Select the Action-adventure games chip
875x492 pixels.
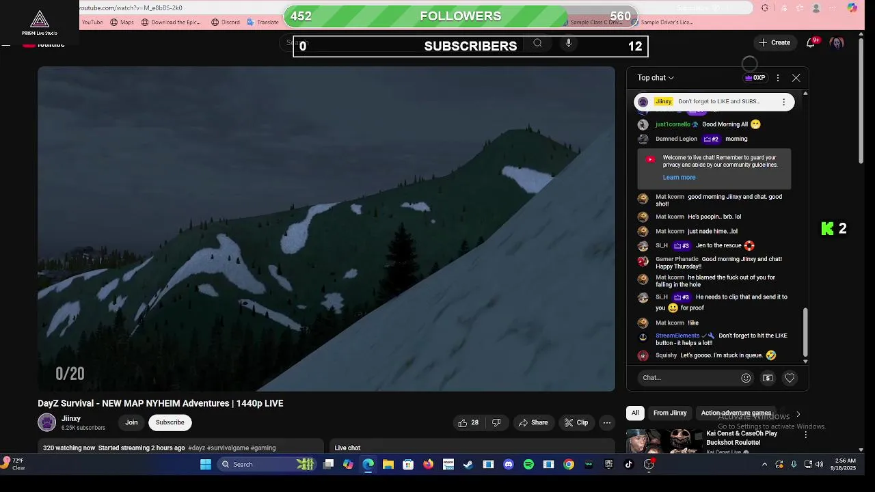coord(736,413)
